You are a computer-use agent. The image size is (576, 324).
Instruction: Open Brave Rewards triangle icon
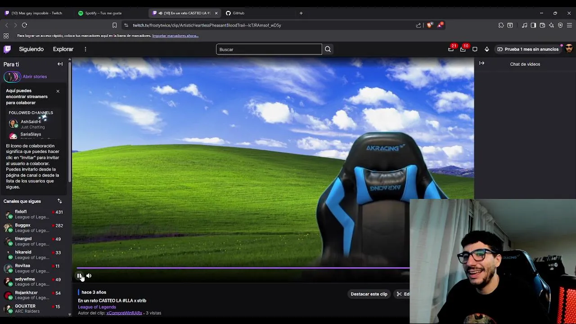click(440, 25)
